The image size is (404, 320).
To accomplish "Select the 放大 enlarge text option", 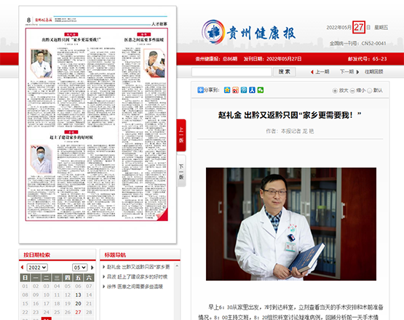I will (x=340, y=90).
